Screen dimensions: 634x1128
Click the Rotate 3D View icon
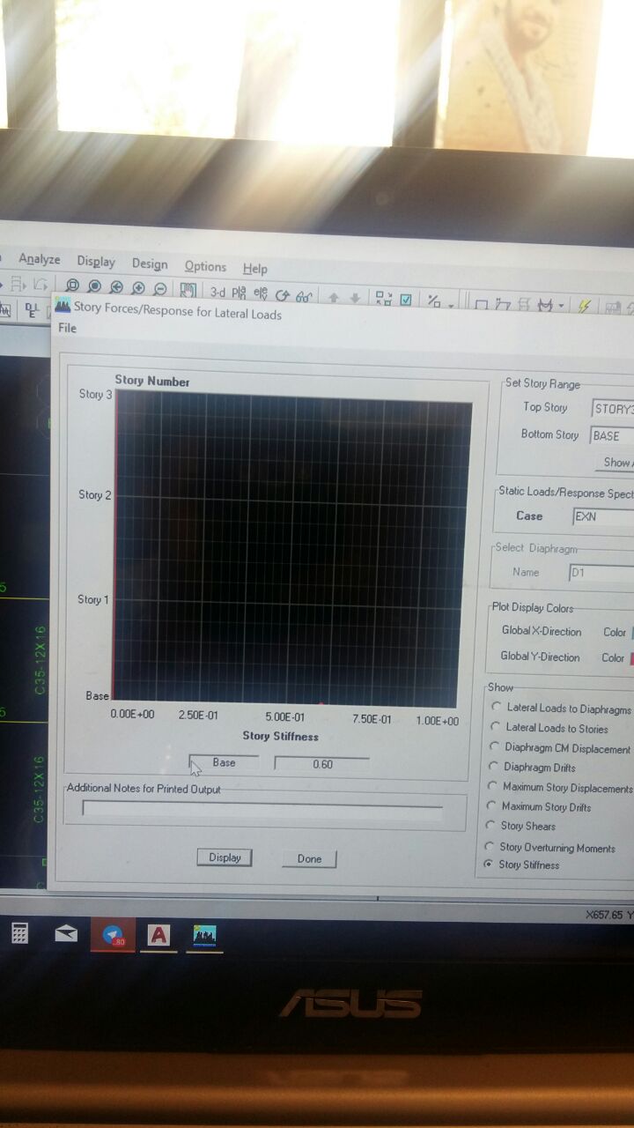(283, 295)
